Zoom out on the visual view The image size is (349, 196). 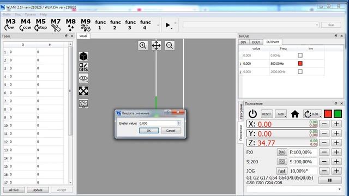tap(170, 45)
